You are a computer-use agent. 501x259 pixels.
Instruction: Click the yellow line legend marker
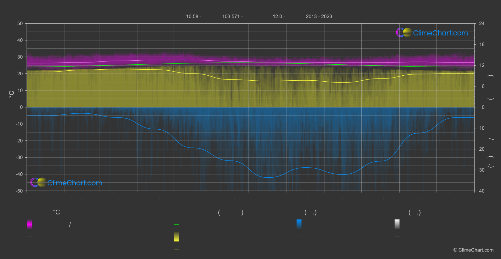click(x=176, y=249)
